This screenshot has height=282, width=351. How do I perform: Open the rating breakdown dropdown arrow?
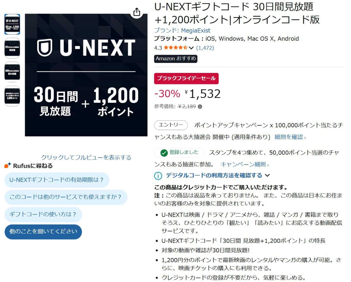point(192,48)
